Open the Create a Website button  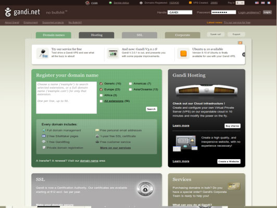coord(229,161)
